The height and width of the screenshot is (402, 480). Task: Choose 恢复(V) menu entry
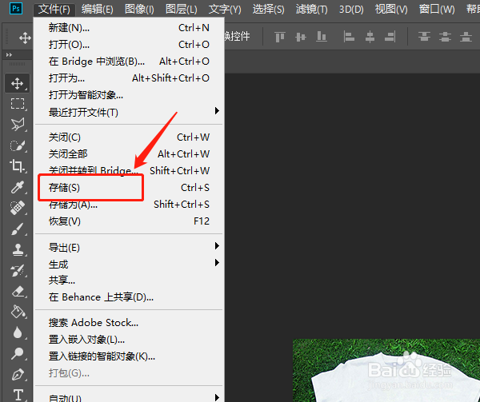[x=129, y=221]
